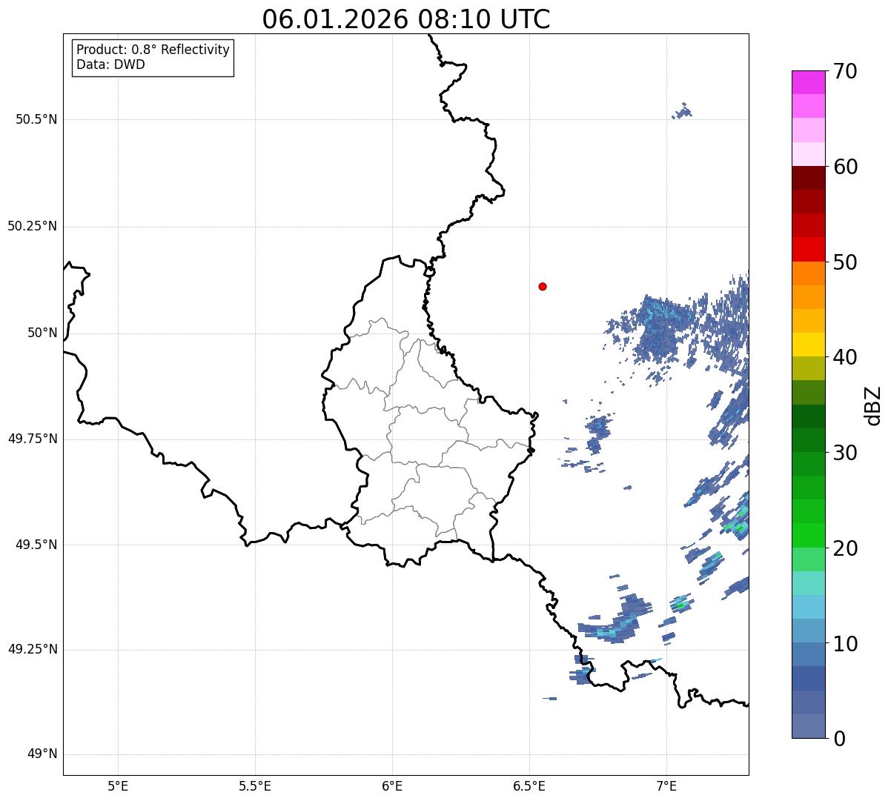Pick the bright red swatch above 50
This screenshot has height=801, width=891.
click(x=808, y=249)
